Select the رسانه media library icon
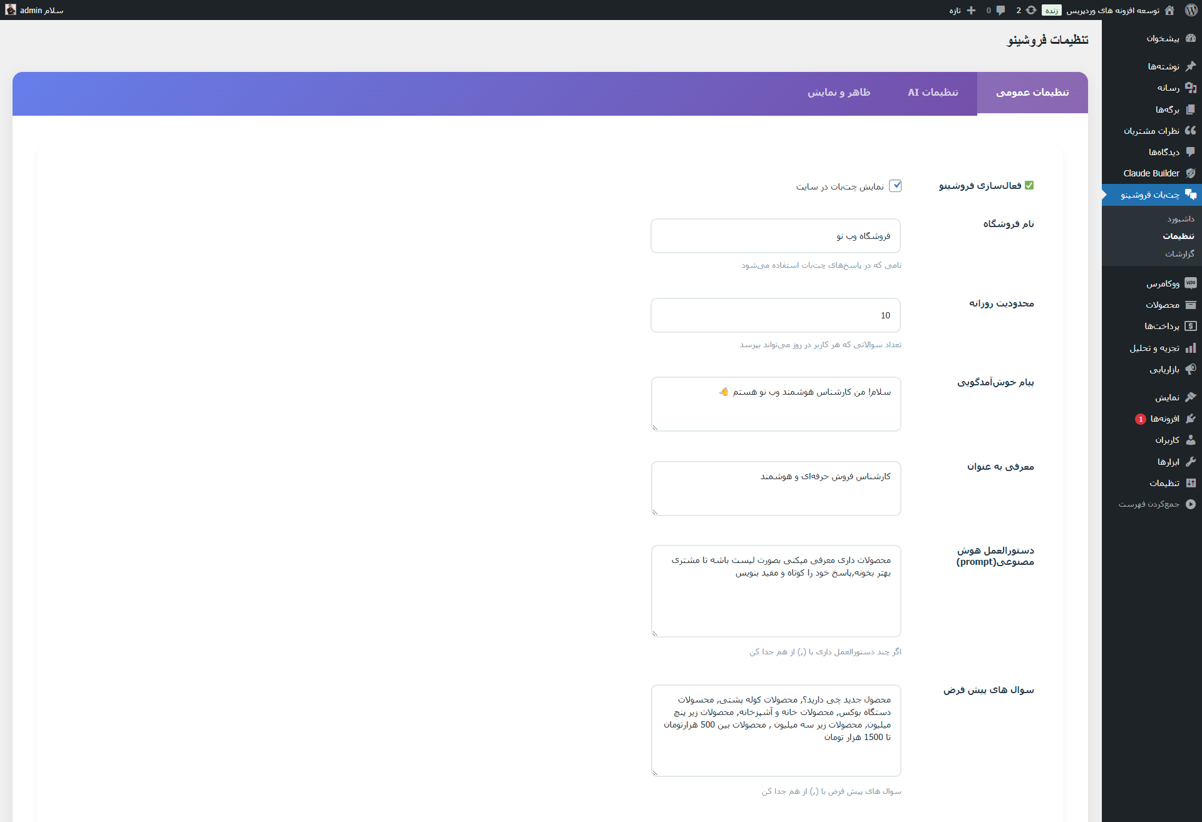1202x822 pixels. (1191, 88)
